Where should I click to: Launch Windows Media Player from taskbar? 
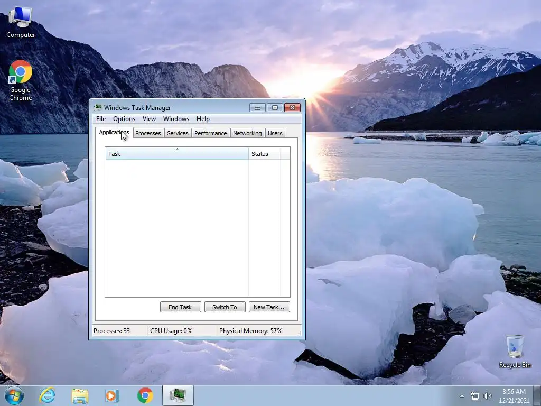[x=112, y=395]
